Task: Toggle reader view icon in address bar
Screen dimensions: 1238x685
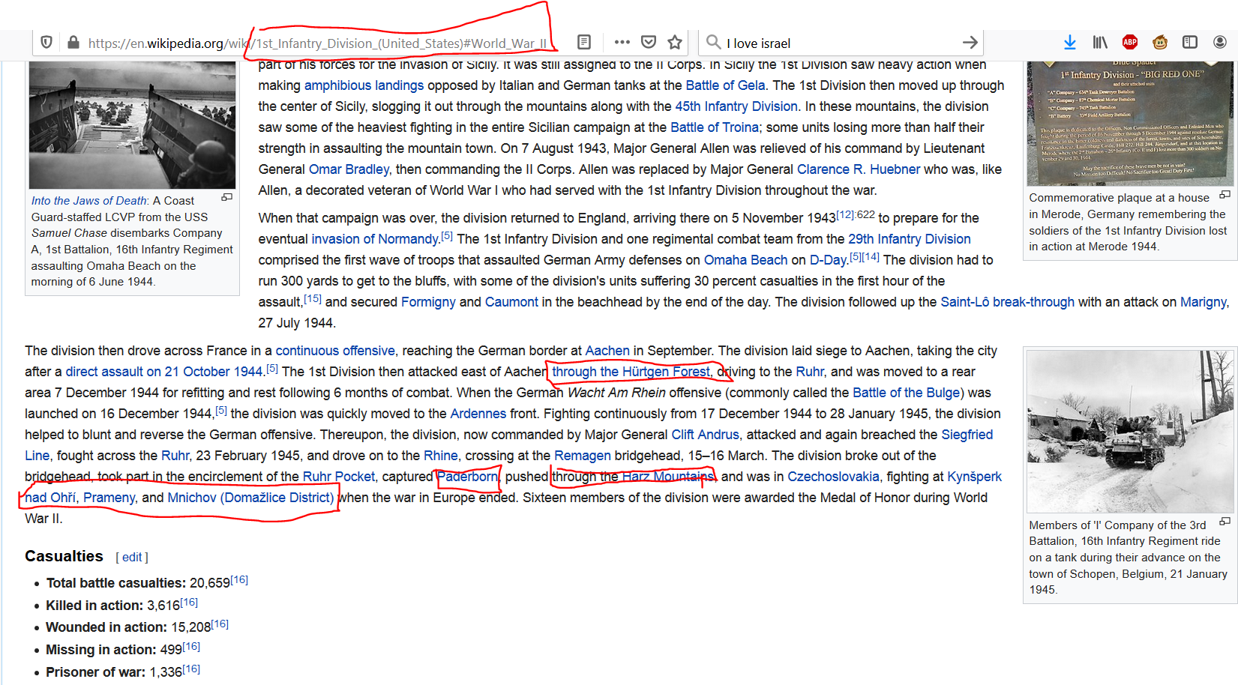Action: [x=584, y=42]
